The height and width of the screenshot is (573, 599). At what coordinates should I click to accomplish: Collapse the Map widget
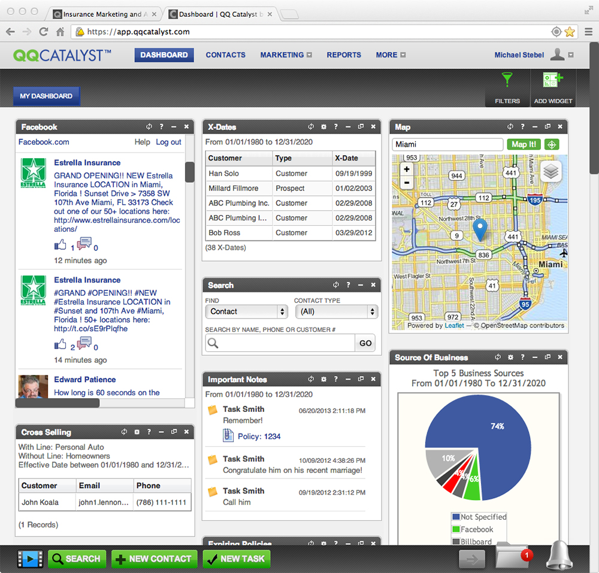coord(535,126)
